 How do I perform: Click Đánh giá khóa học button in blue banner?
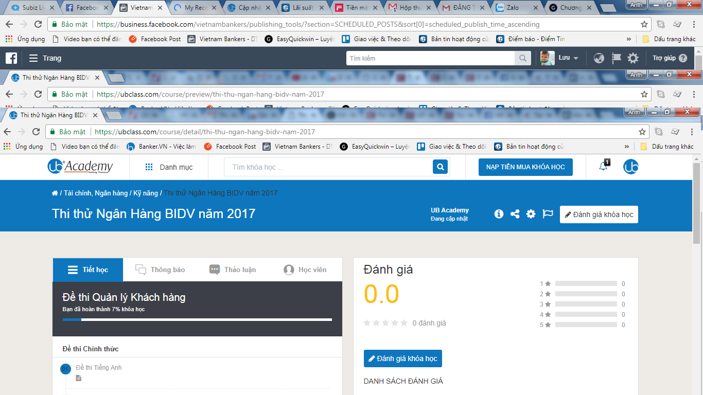(599, 214)
